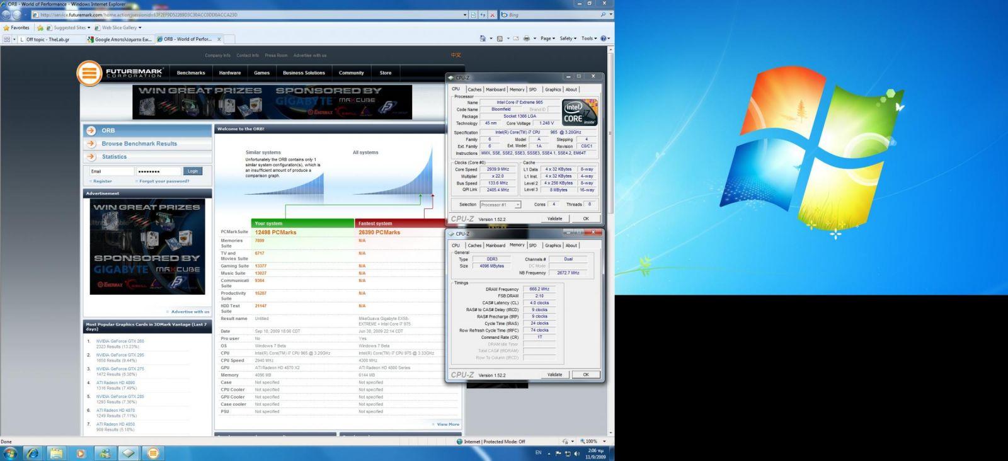Click the orange Futuremark taskbar icon
The width and height of the screenshot is (1008, 461).
pyautogui.click(x=152, y=453)
